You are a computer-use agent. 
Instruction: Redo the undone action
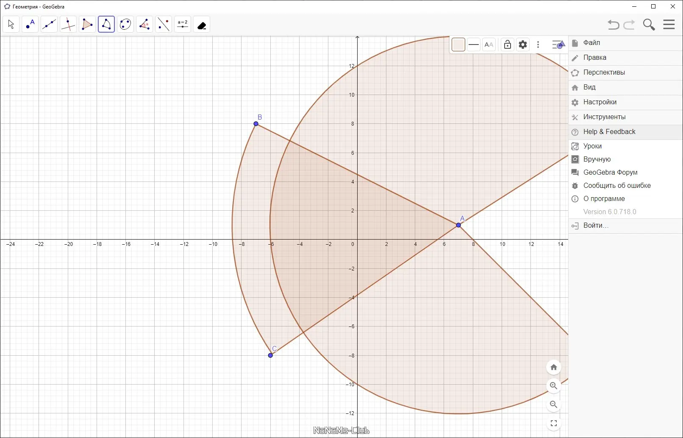(629, 25)
